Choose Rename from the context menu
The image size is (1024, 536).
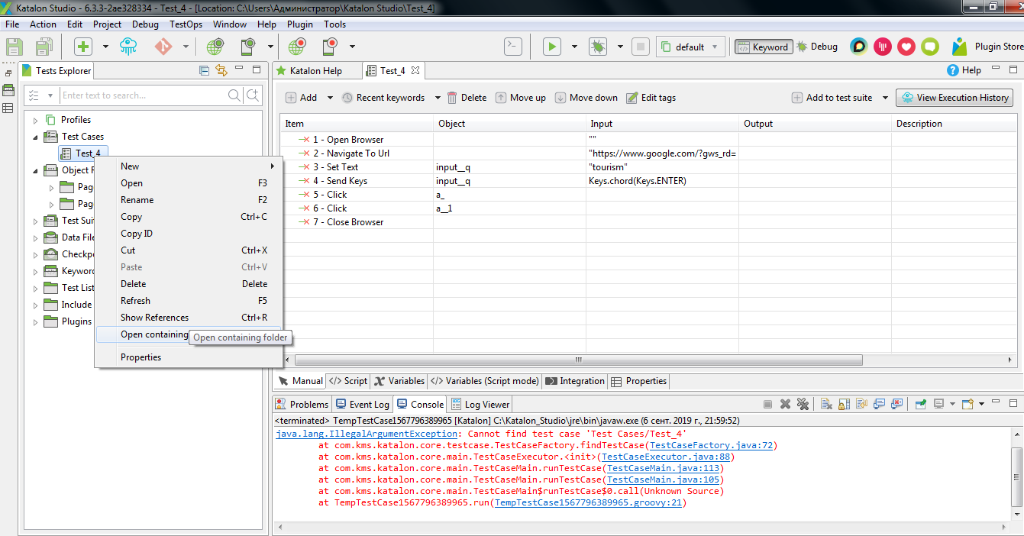click(137, 200)
